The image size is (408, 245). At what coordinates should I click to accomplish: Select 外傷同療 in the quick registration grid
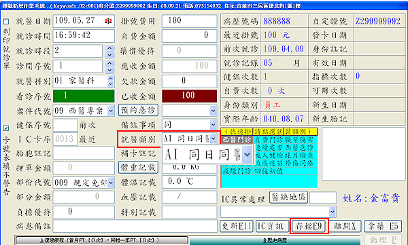click(301, 163)
